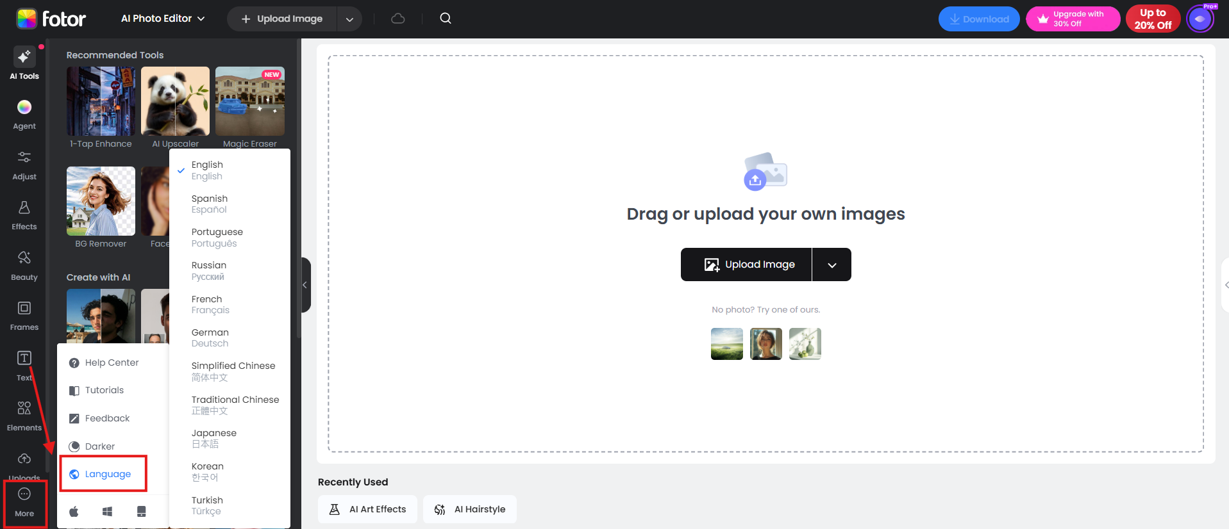Open the Effects sidebar panel
The height and width of the screenshot is (529, 1229).
[24, 215]
